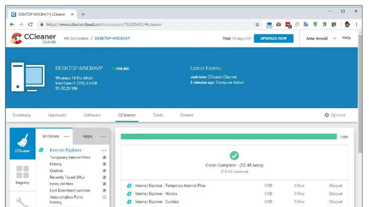Image resolution: width=369 pixels, height=207 pixels.
Task: Open the mail envelope extension icon
Action: [278, 25]
